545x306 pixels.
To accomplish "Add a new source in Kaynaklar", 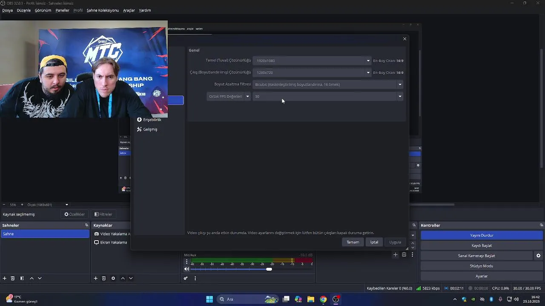I will tap(96, 278).
